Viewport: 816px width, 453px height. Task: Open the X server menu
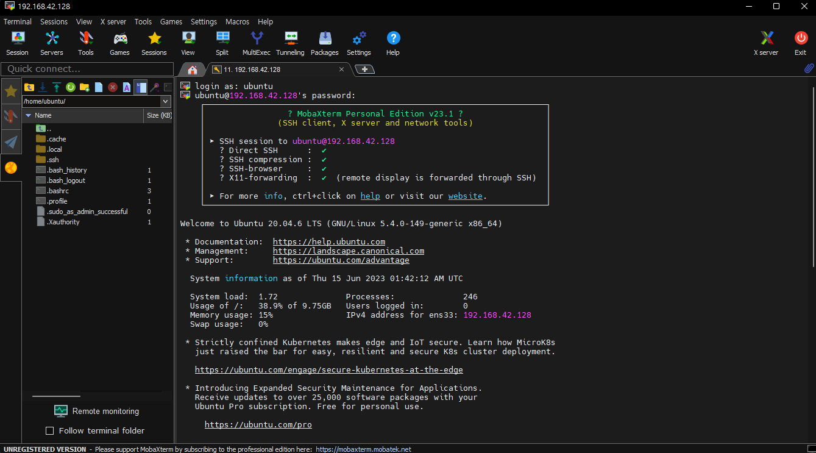pos(113,21)
